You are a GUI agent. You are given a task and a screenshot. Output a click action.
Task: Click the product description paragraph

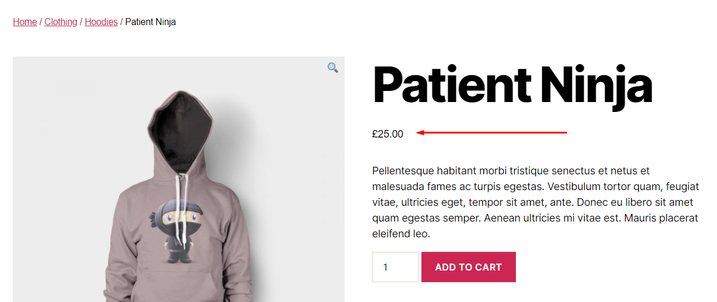click(x=535, y=202)
